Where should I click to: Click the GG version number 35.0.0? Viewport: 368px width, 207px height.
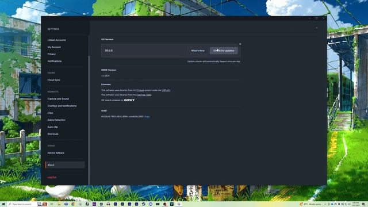pos(109,51)
